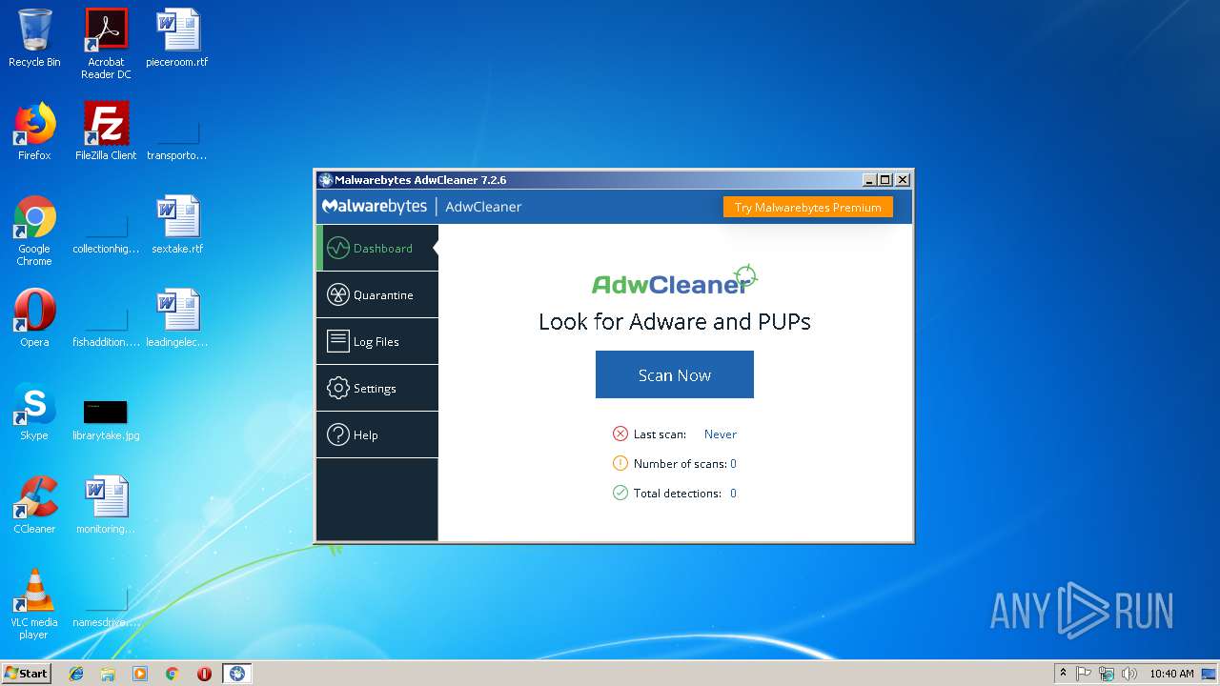Select the Opera desktop shortcut
Image resolution: width=1220 pixels, height=686 pixels.
(x=34, y=318)
